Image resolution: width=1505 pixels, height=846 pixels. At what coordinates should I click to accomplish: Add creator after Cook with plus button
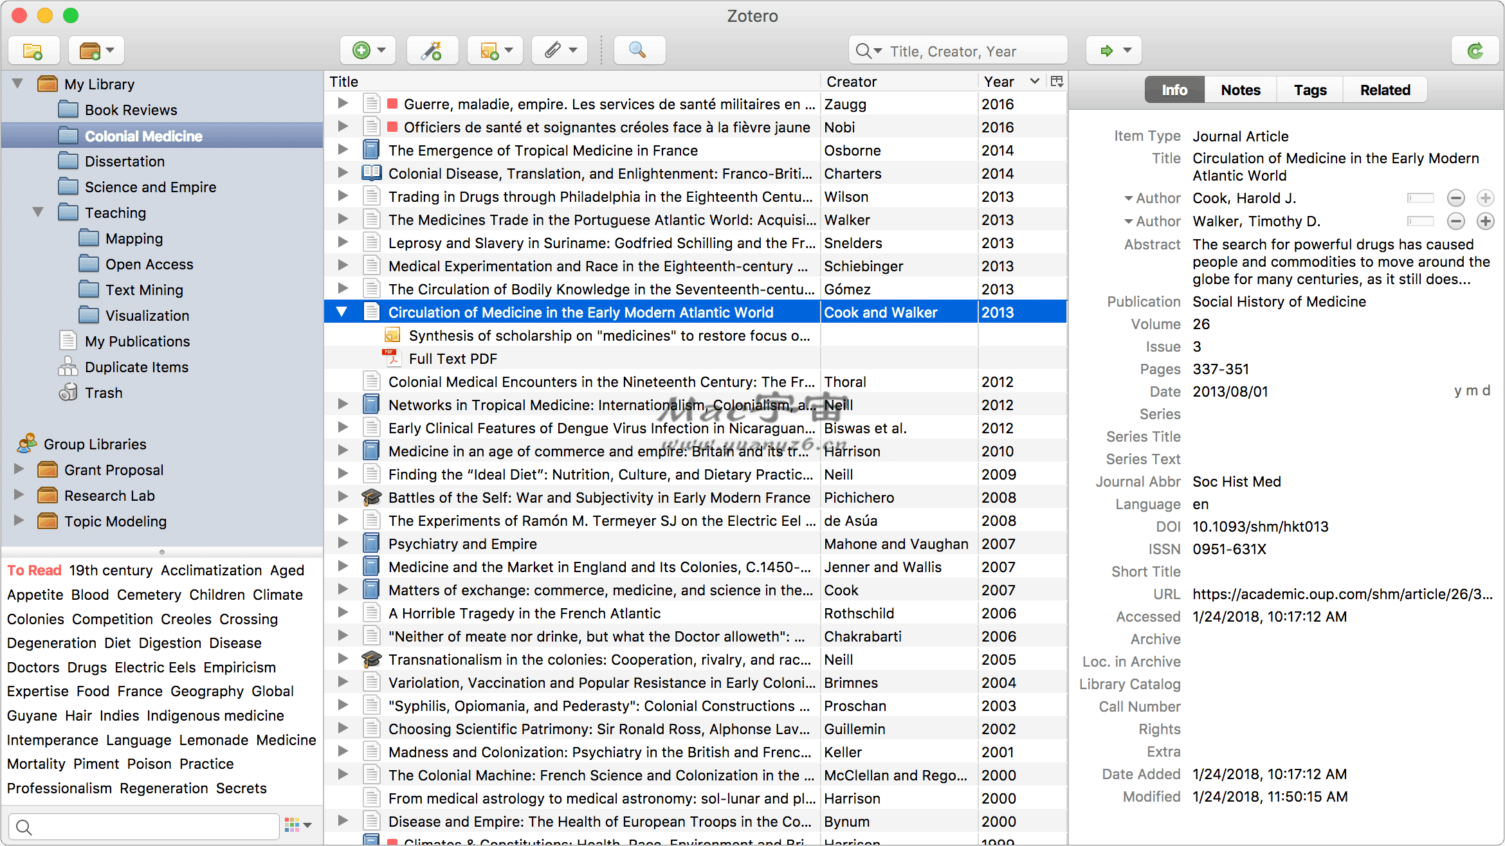click(x=1484, y=198)
